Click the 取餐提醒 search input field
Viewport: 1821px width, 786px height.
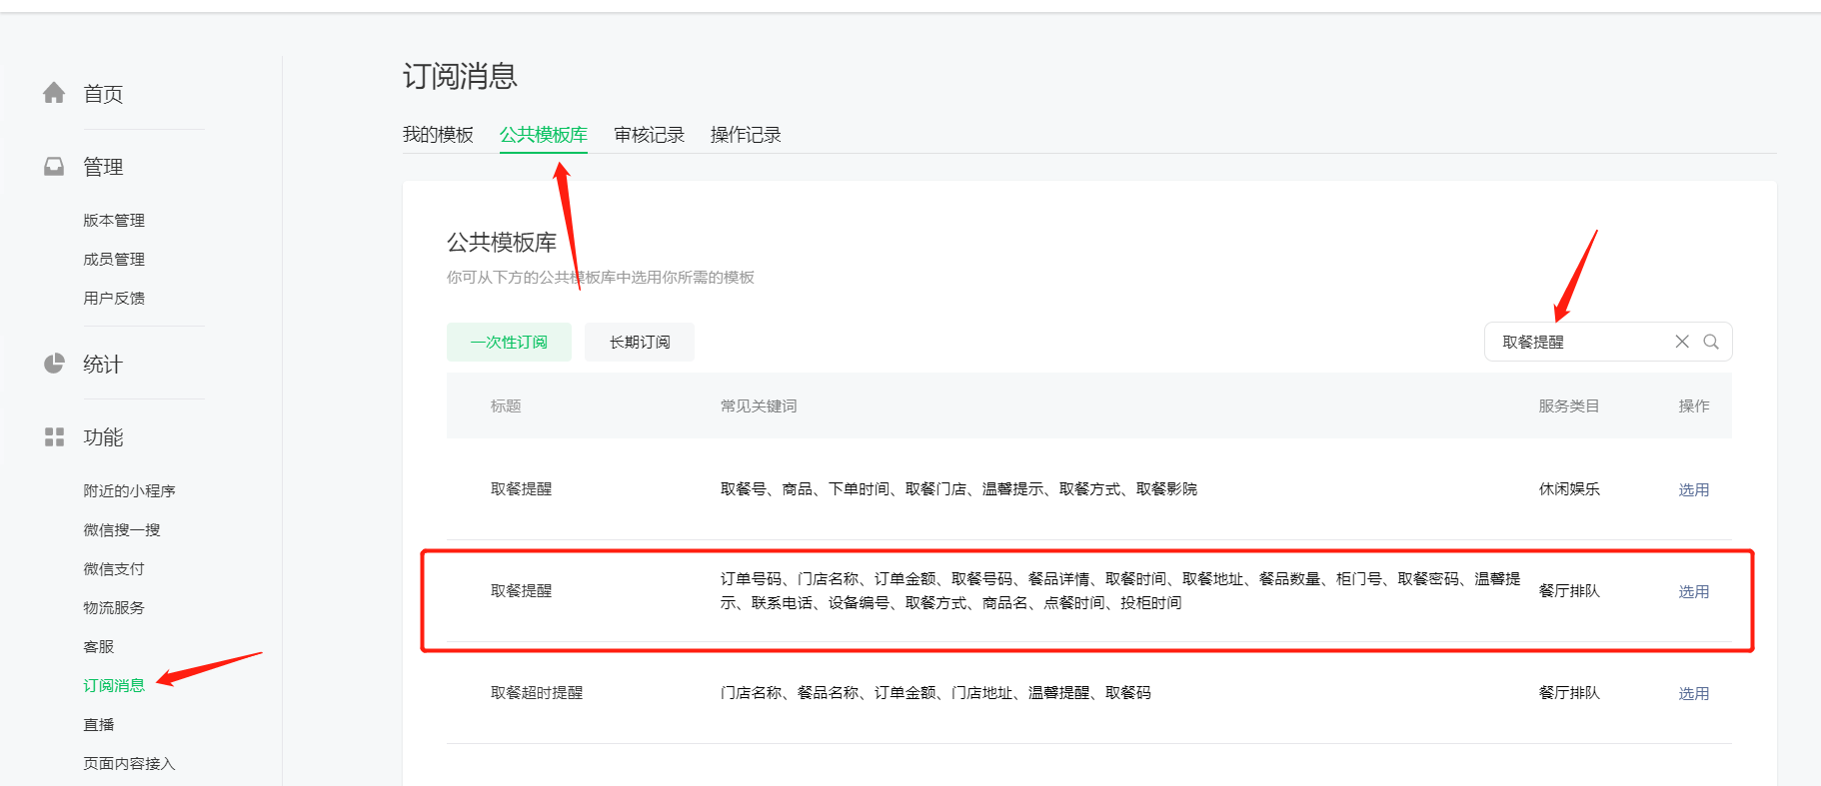coord(1579,342)
